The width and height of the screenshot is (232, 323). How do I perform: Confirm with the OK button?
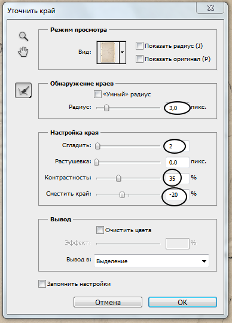point(182,302)
